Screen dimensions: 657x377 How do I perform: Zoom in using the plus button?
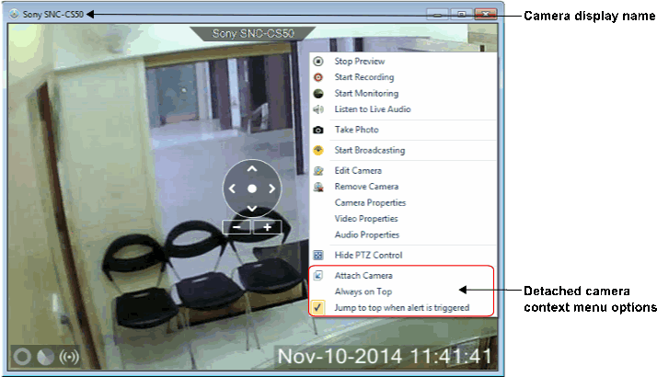[x=267, y=227]
